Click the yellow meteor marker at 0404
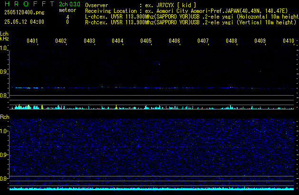Image resolution: width=299 pixels, height=195 pixels. (x=116, y=107)
